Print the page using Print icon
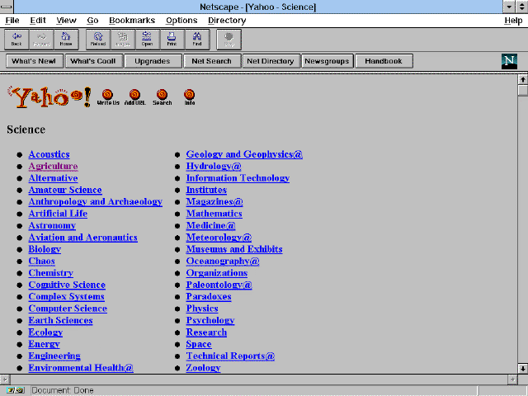528x396 pixels. [172, 40]
